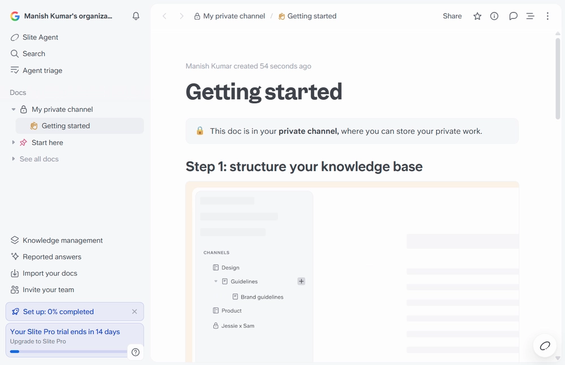Open notifications bell

click(136, 16)
